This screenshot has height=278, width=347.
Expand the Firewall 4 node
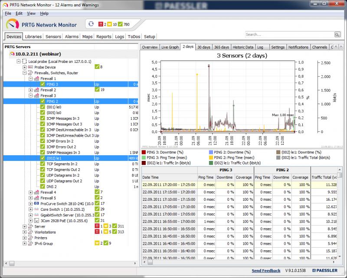pyautogui.click(x=30, y=192)
